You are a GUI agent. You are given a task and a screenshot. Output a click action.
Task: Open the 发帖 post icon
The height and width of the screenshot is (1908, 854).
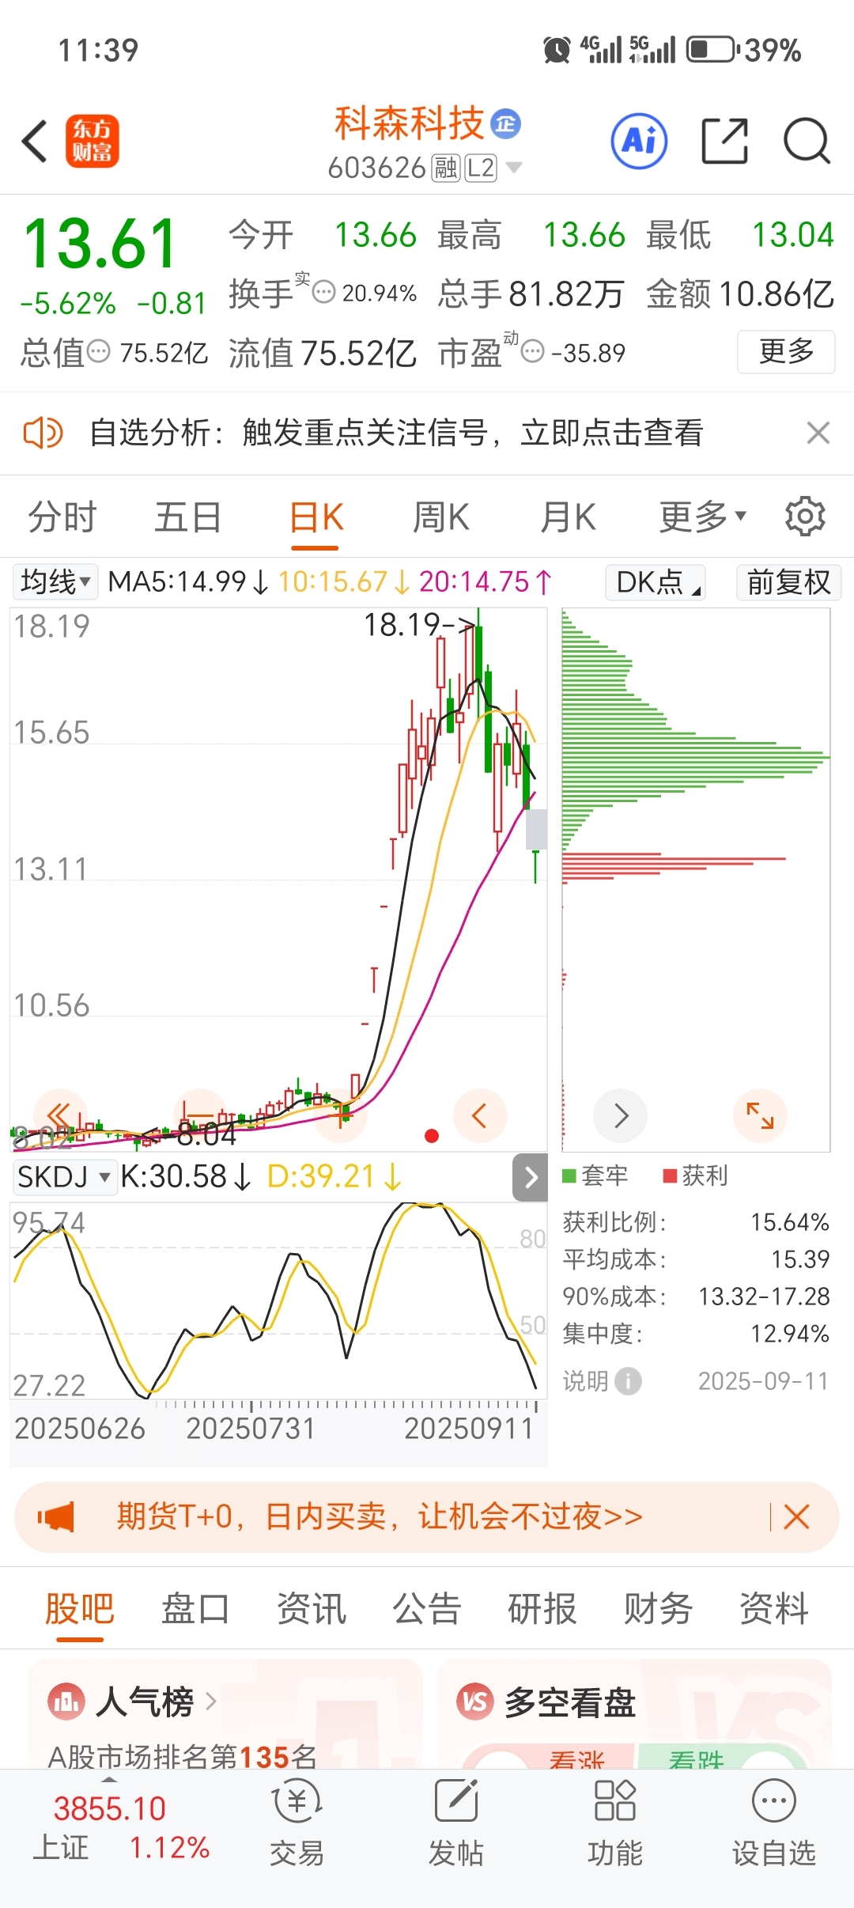pyautogui.click(x=456, y=1801)
